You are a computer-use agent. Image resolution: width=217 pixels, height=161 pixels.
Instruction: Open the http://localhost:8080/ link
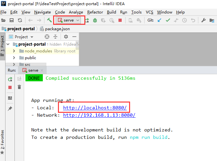[95, 108]
